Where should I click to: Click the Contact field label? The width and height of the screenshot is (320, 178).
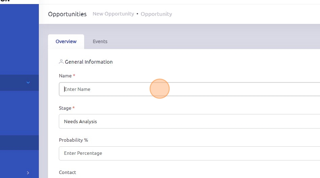[67, 172]
